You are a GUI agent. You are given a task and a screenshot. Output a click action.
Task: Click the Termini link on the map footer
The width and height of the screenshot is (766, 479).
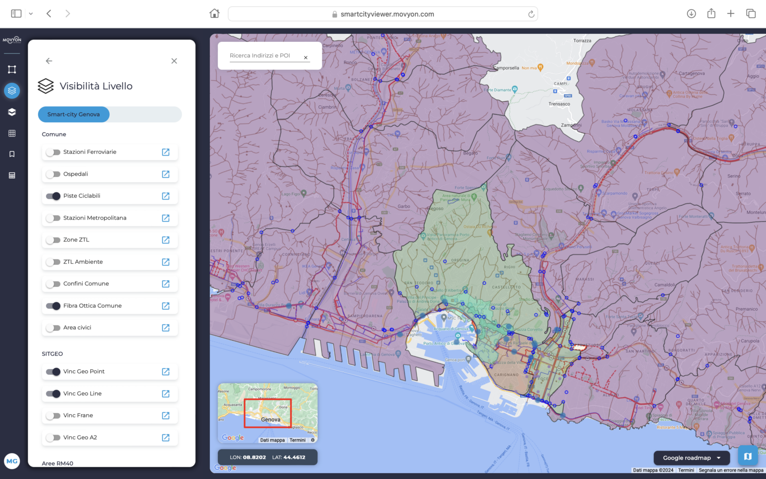click(x=686, y=470)
